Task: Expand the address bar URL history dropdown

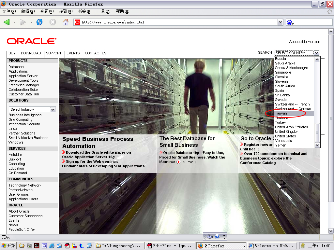Action: coord(280,22)
